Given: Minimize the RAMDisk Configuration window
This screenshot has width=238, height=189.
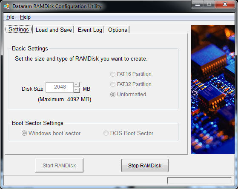Looking at the screenshot, I should (197, 5).
